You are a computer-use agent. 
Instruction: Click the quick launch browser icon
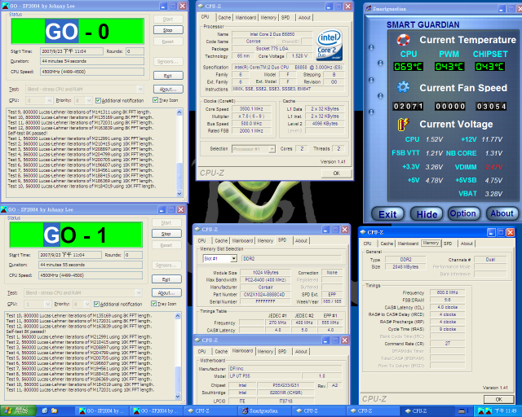[45, 411]
